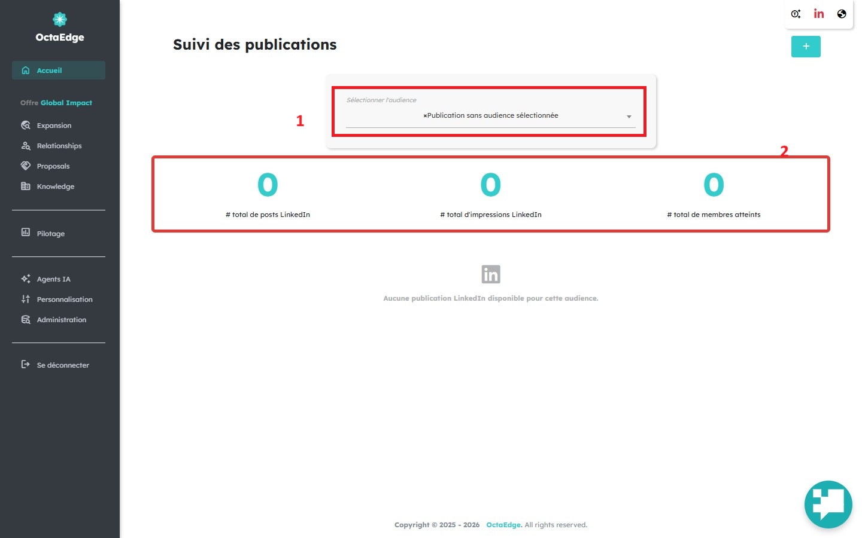Click the OctaEdge link in the footer
This screenshot has height=538, width=862.
point(504,525)
